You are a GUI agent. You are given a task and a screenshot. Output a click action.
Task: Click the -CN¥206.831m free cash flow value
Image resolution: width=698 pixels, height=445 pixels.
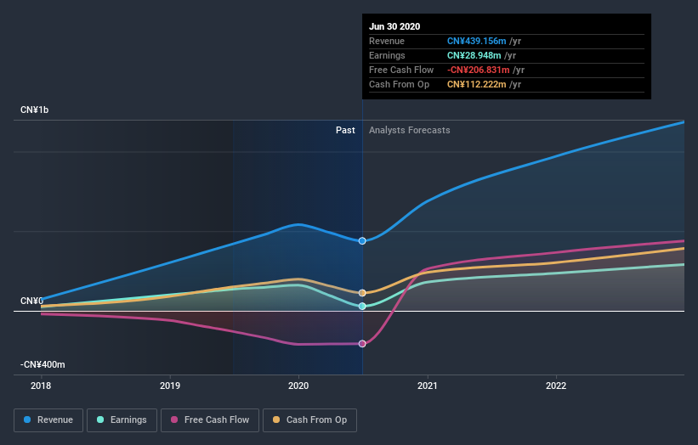479,70
